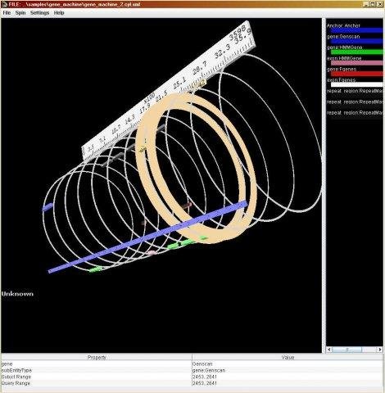Minimize the application window
Viewport: 385px width, 393px height.
point(367,4)
